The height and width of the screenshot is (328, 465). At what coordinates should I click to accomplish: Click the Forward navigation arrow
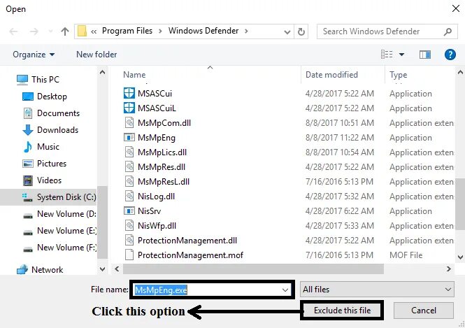point(34,31)
